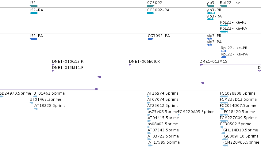This screenshot has width=261, height=147.
Task: Select the DME1-015M11.F marker triangle
Action: 53,71
